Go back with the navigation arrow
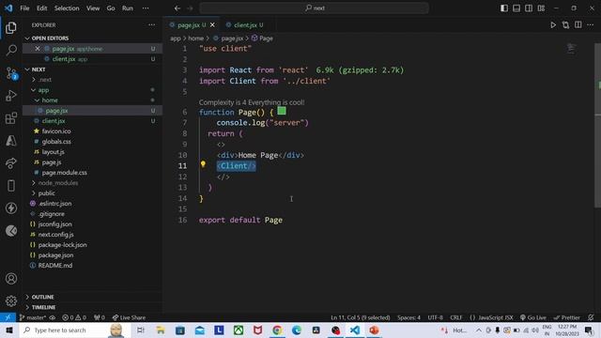The image size is (601, 338). 177,8
